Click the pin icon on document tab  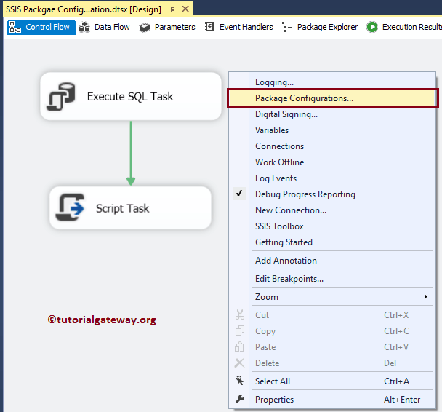pos(172,9)
